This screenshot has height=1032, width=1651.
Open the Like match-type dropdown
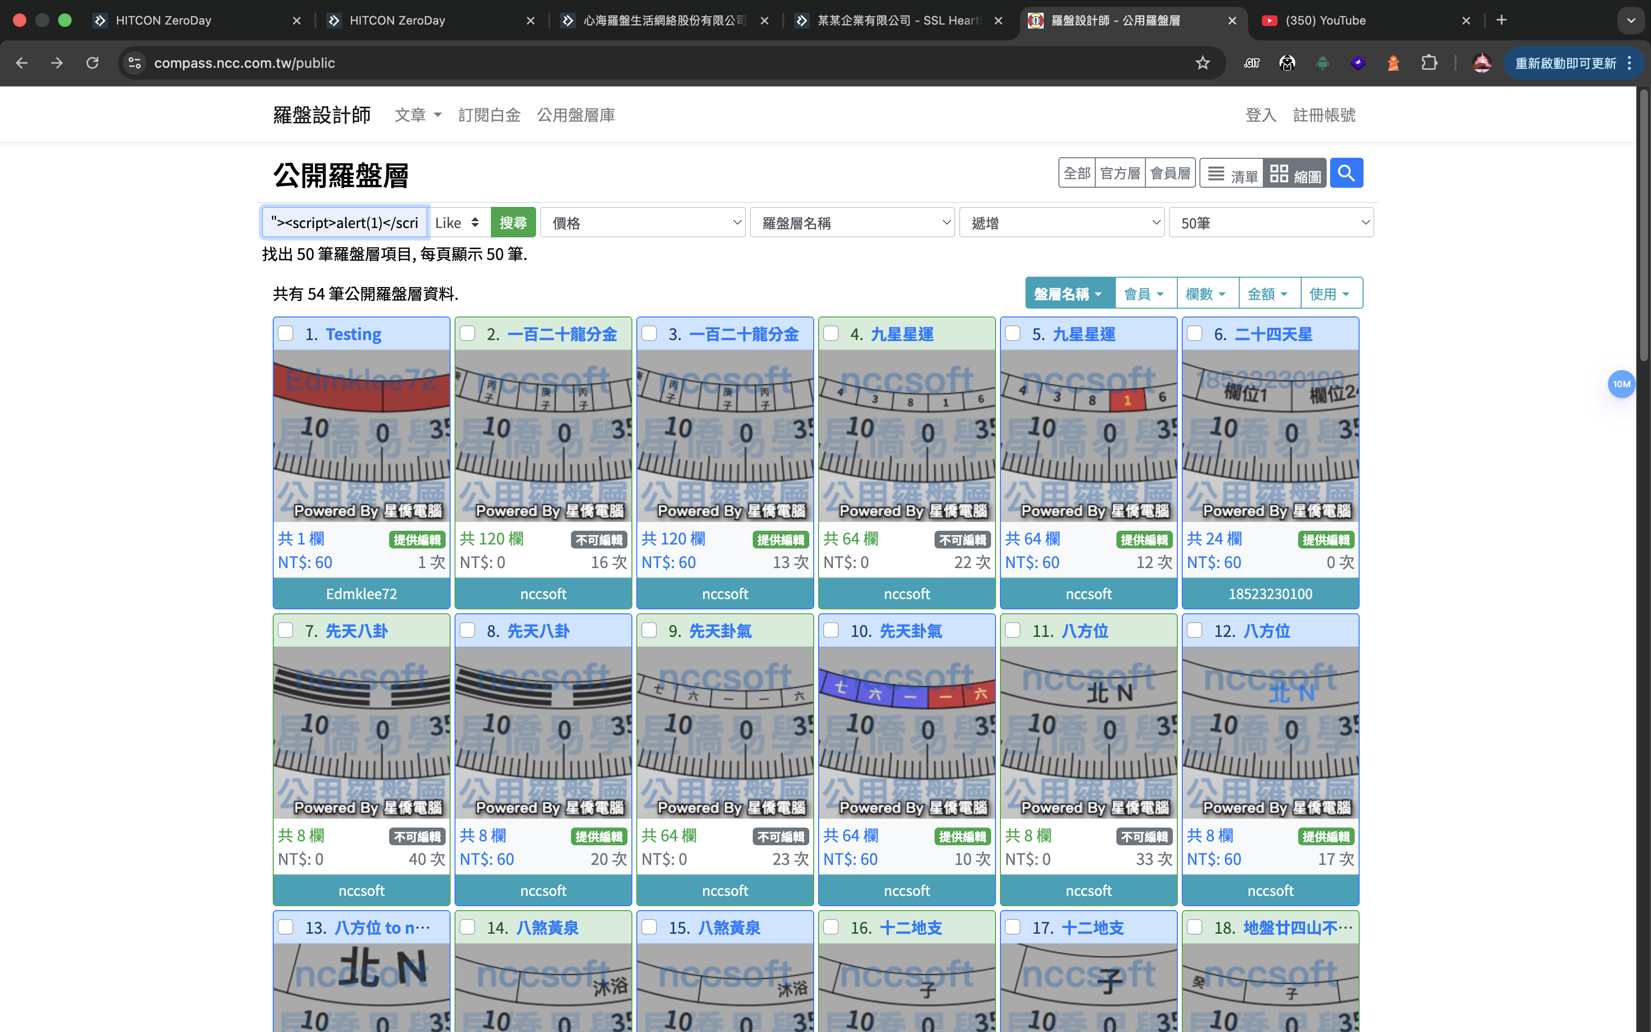(x=458, y=223)
